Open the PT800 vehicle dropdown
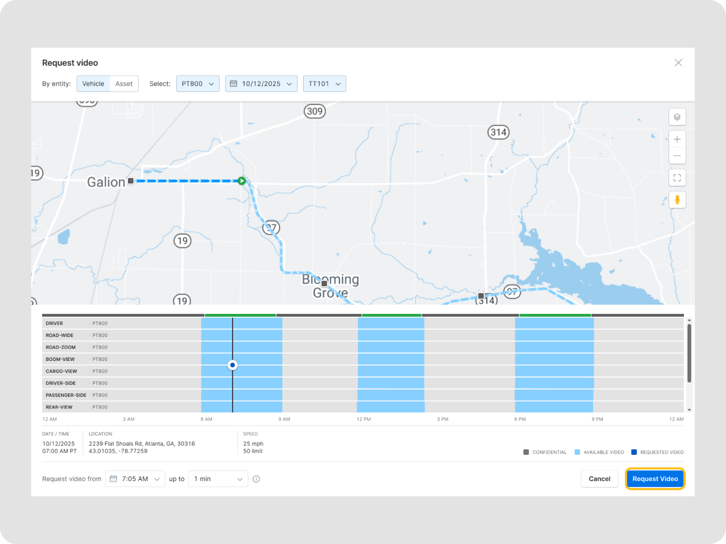726x544 pixels. 198,84
